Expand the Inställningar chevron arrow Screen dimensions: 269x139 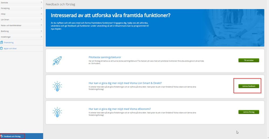coord(41,36)
